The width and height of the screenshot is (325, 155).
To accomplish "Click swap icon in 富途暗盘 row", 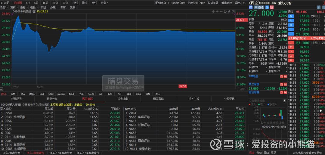I will [x=285, y=92].
